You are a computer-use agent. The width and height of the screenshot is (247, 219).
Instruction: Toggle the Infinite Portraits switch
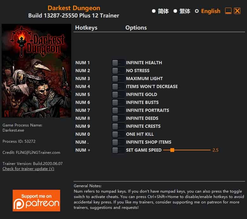coord(118,110)
